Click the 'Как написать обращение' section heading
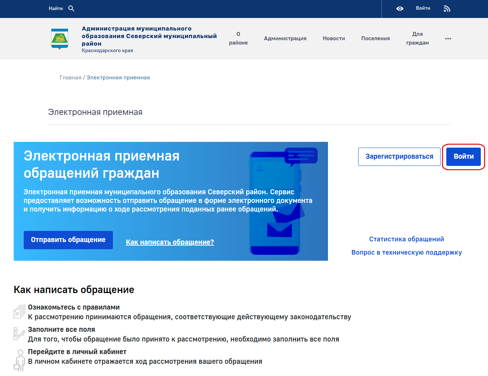488x376 pixels. click(x=74, y=290)
